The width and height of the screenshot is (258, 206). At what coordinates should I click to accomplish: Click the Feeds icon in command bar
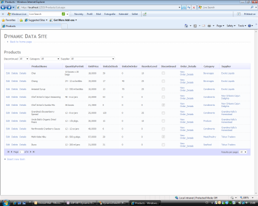coord(195,26)
